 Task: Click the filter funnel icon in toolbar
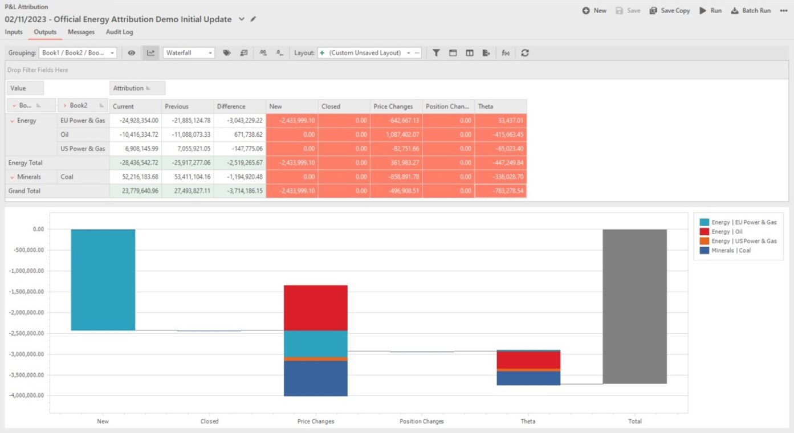point(436,53)
